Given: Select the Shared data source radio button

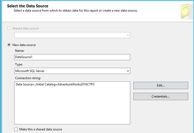Looking at the screenshot, I should pos(9,28).
